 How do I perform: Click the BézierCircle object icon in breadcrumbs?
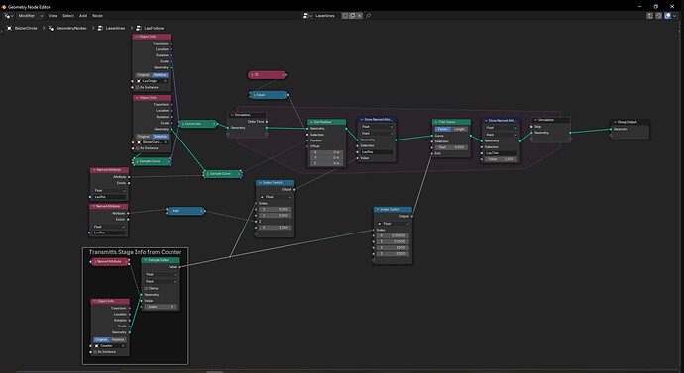(x=10, y=28)
